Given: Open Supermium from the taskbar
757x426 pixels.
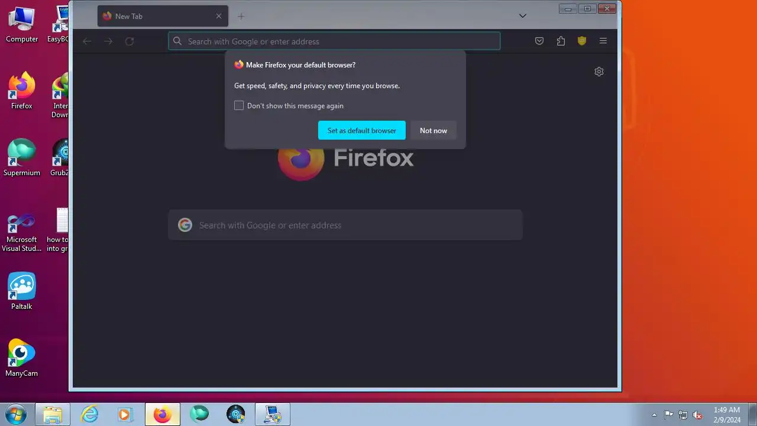Looking at the screenshot, I should (199, 414).
